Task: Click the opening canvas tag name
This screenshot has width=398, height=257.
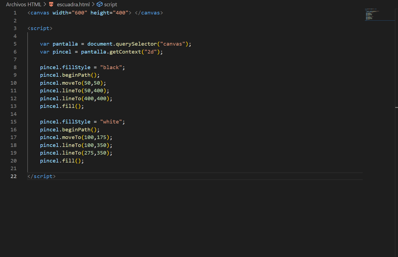Action: [40, 13]
